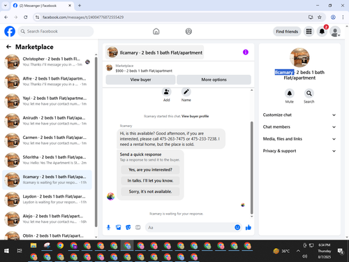Mute the conversation with bell icon
The width and height of the screenshot is (349, 262).
point(289,94)
